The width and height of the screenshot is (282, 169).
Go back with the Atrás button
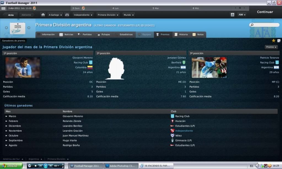11,15
